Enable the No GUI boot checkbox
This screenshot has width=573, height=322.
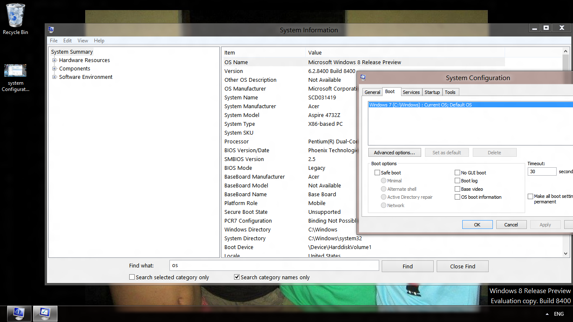click(458, 173)
